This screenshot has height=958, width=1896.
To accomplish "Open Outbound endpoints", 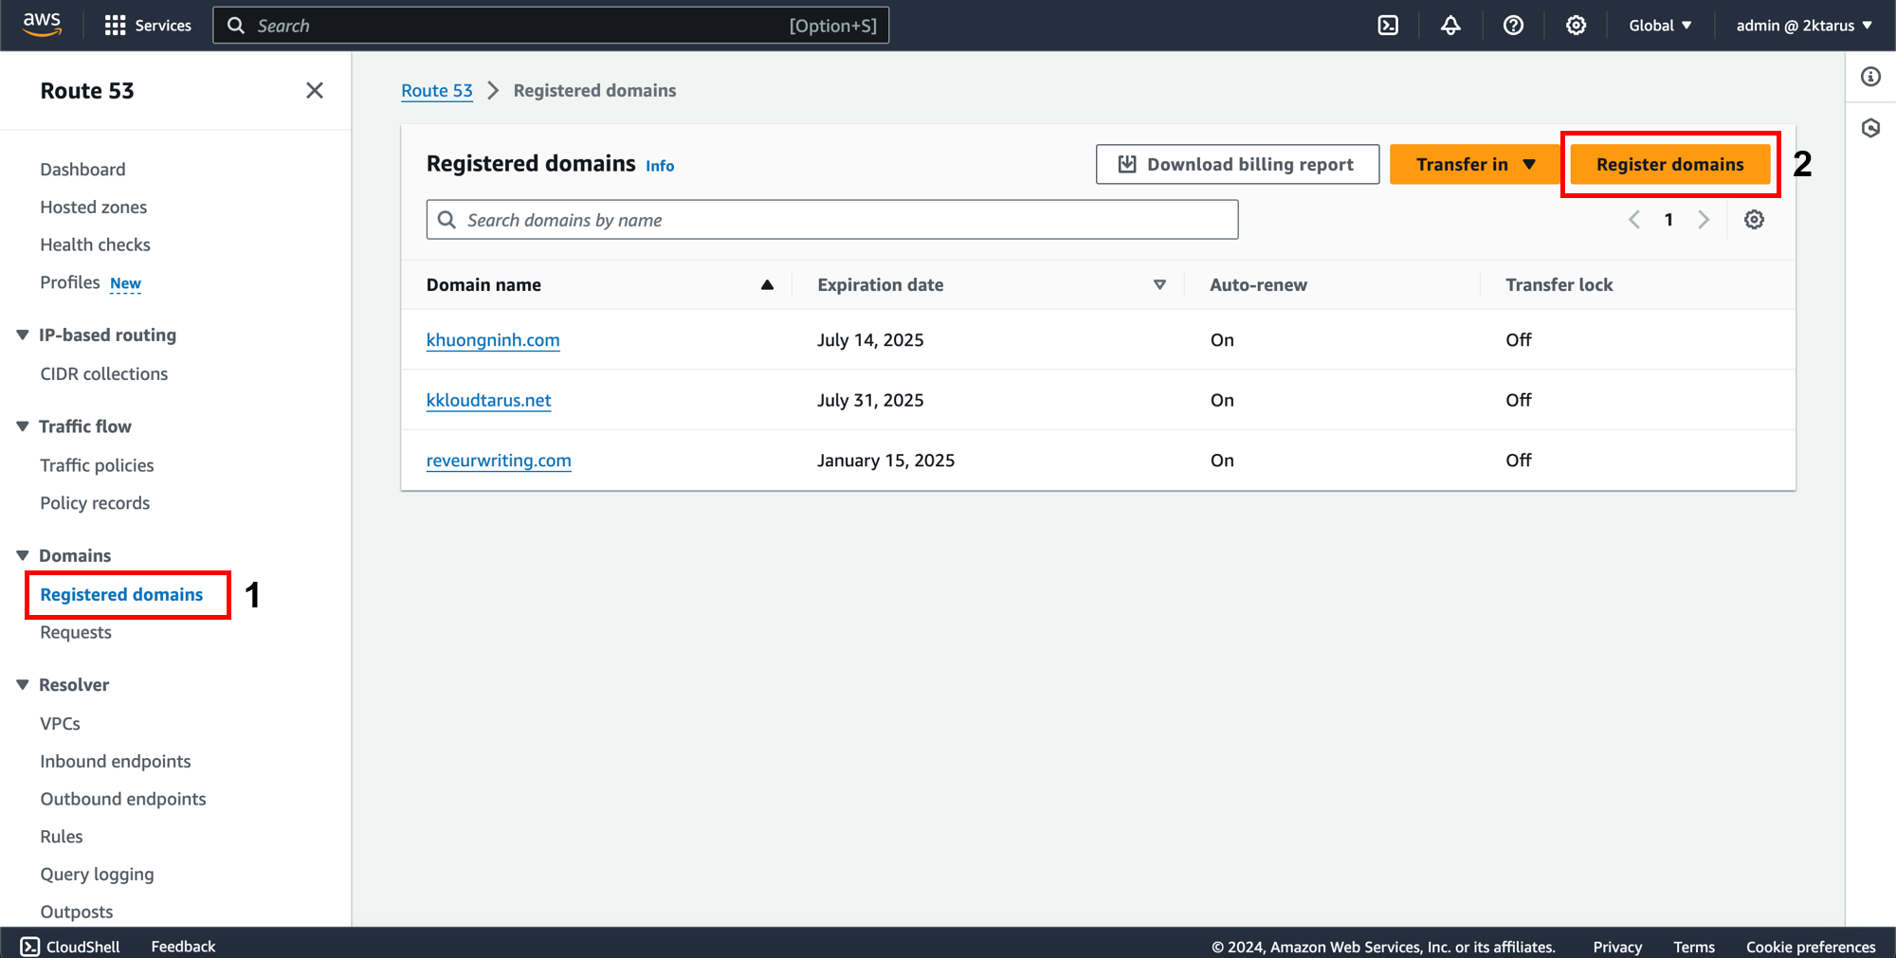I will pyautogui.click(x=122, y=799).
